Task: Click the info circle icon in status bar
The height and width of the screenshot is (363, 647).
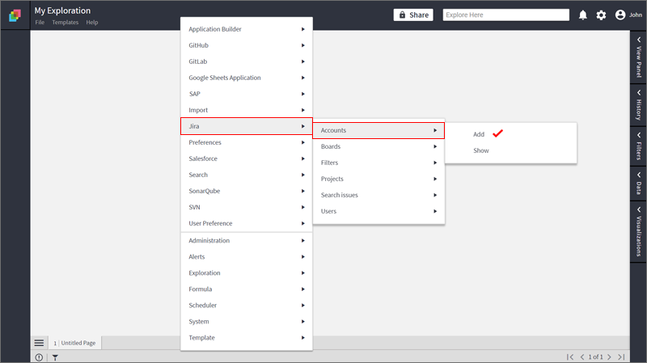Action: click(x=39, y=357)
